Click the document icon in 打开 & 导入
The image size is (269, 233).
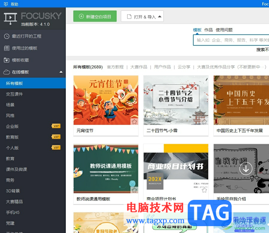click(129, 16)
